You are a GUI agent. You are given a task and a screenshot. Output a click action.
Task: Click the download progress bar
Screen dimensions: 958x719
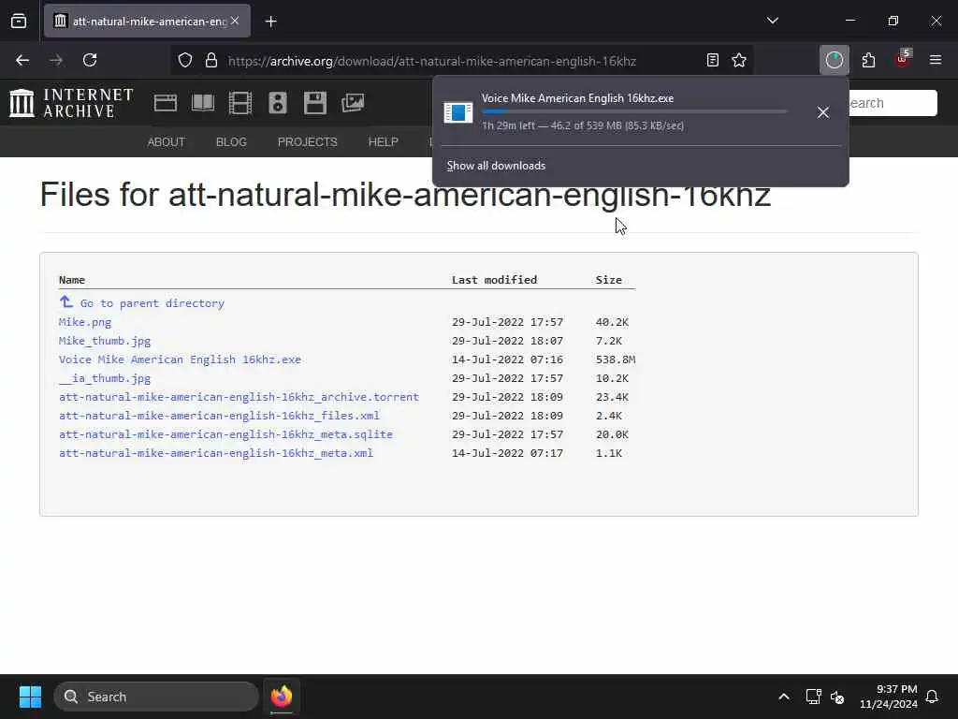pyautogui.click(x=634, y=112)
